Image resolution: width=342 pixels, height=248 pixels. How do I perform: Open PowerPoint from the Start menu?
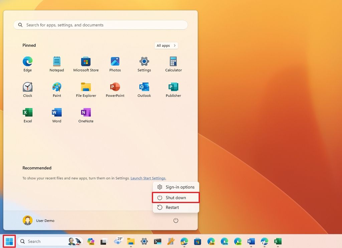[x=115, y=89]
